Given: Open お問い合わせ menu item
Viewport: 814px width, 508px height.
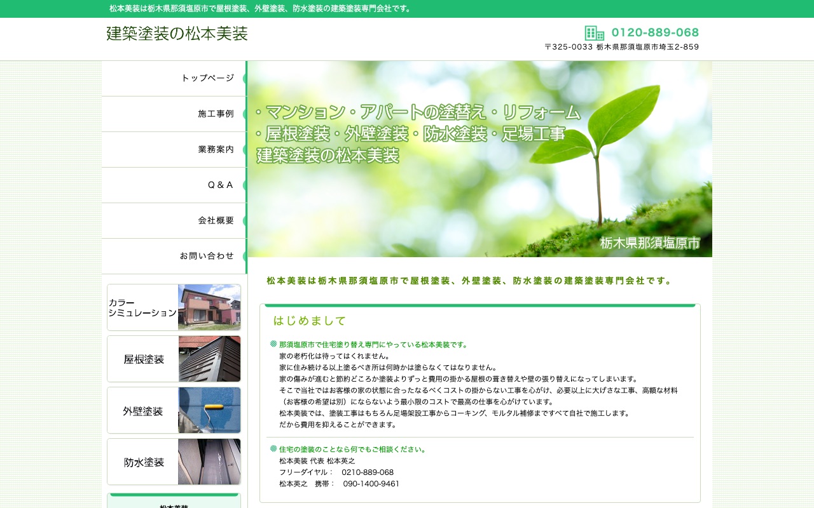Looking at the screenshot, I should [x=174, y=256].
